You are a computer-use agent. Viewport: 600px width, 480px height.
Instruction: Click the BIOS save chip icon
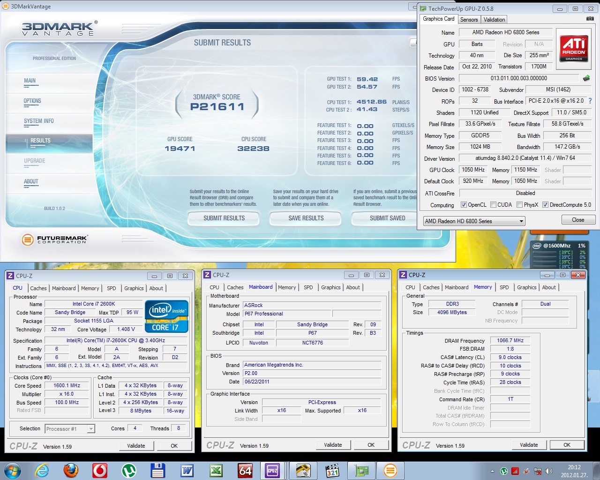tap(586, 78)
